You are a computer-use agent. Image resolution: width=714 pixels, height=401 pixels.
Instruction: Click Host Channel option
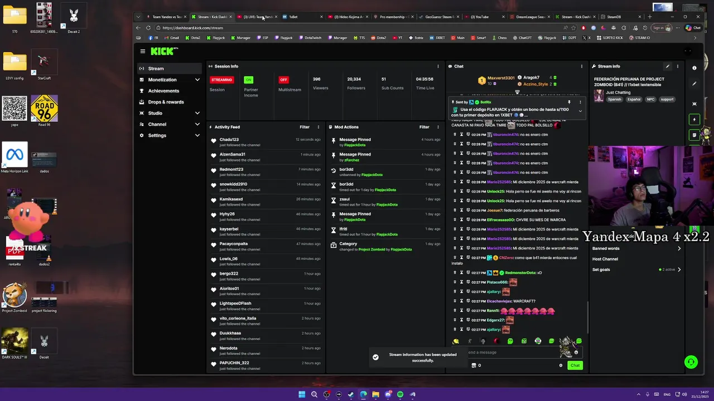click(x=605, y=259)
